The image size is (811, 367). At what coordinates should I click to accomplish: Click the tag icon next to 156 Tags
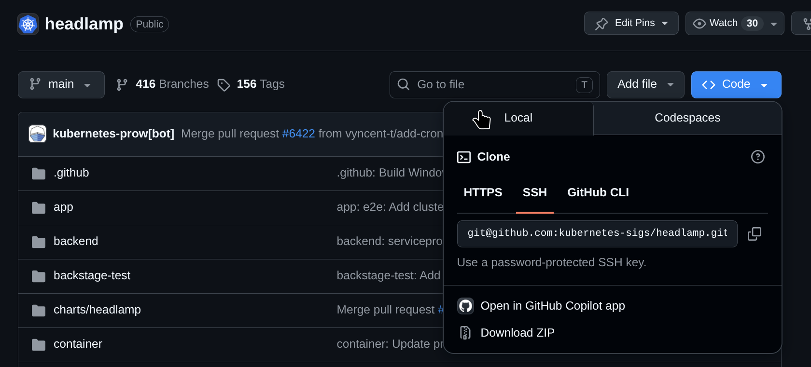click(x=224, y=85)
